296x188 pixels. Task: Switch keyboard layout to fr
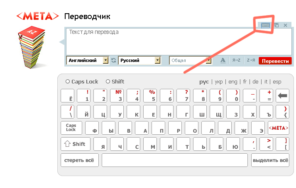point(245,82)
